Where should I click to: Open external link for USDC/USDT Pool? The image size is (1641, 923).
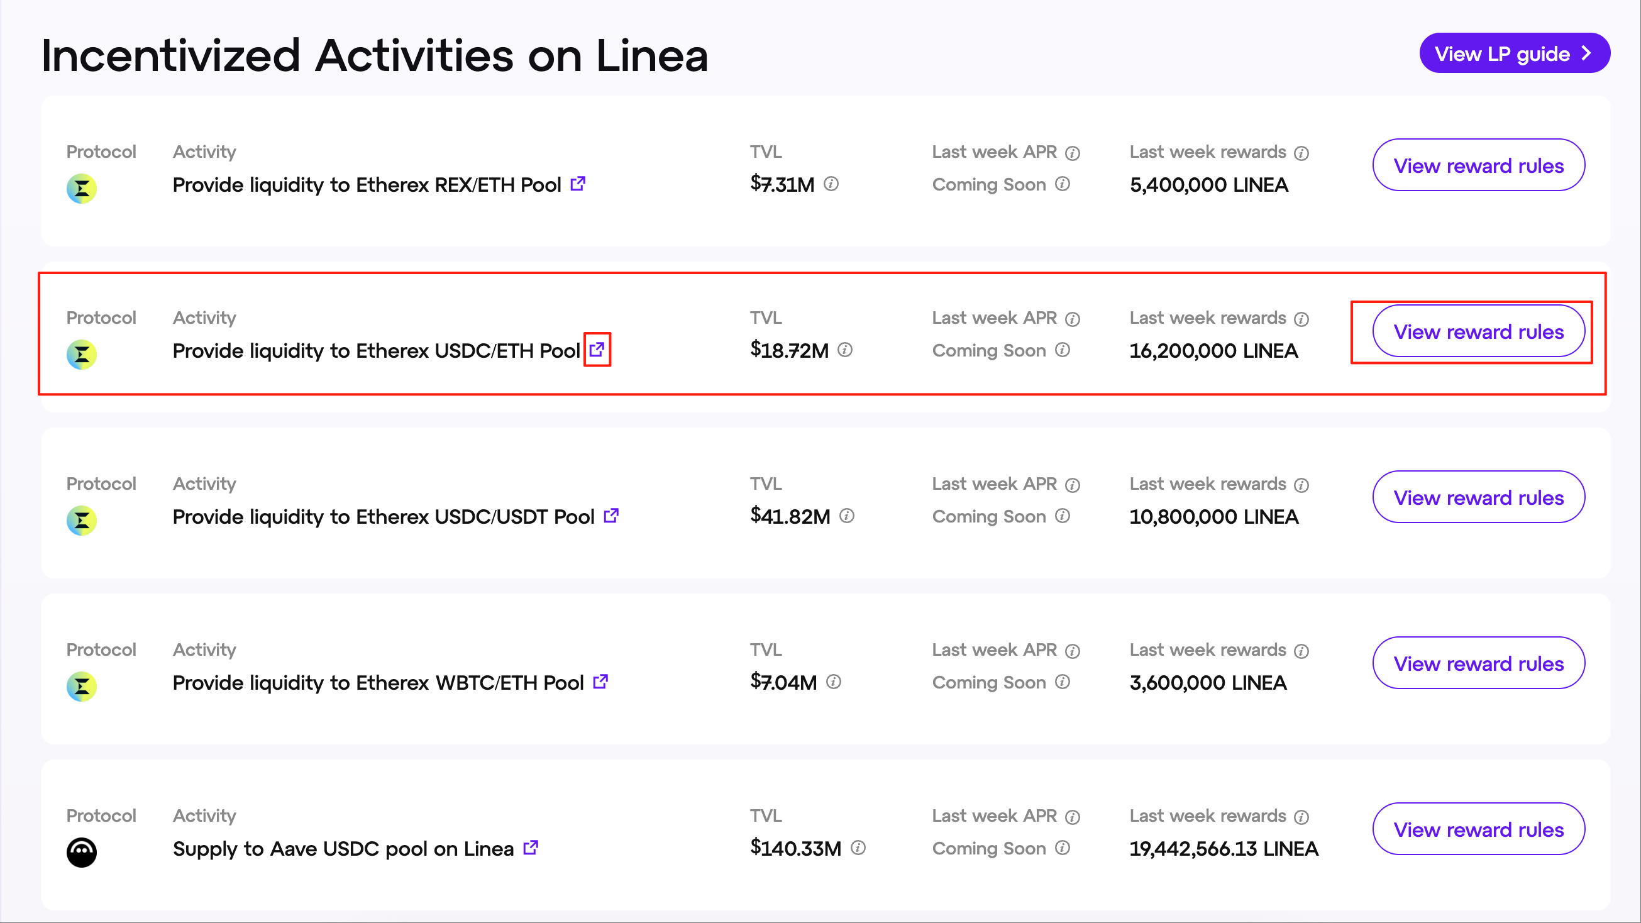[x=611, y=516]
